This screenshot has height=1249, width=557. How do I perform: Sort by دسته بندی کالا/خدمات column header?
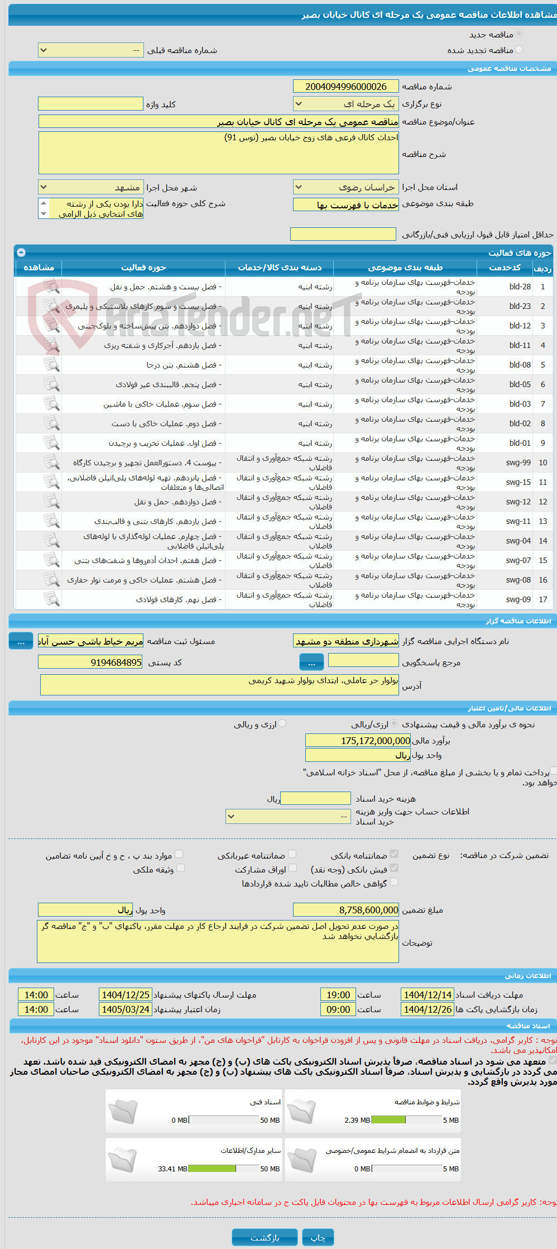tap(280, 268)
